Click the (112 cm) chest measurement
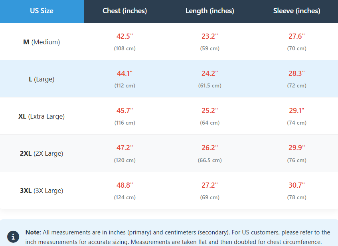 (125, 86)
